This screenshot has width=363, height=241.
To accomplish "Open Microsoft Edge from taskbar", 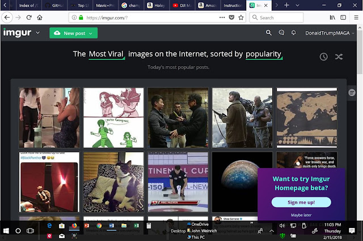I will click(x=49, y=226).
